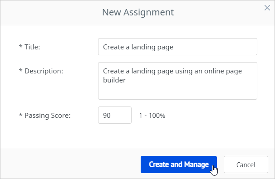
Task: Click the "* Title:" field label
Action: click(x=29, y=47)
